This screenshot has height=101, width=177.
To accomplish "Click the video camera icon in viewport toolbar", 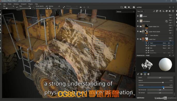I will (129, 7).
